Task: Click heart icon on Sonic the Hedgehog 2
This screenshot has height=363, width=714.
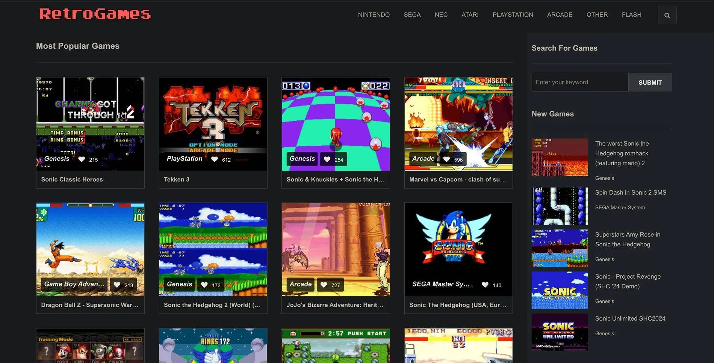Action: [x=204, y=285]
